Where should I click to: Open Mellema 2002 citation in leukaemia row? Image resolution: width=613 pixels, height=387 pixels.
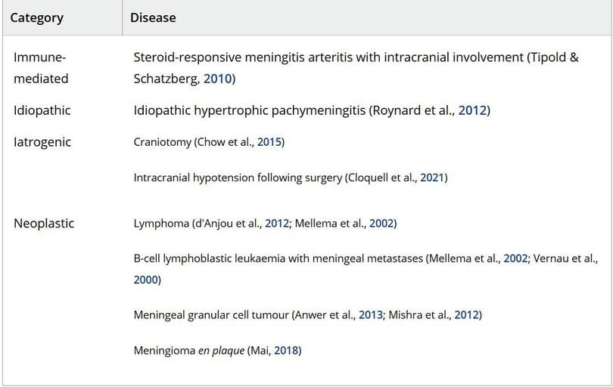coord(515,259)
